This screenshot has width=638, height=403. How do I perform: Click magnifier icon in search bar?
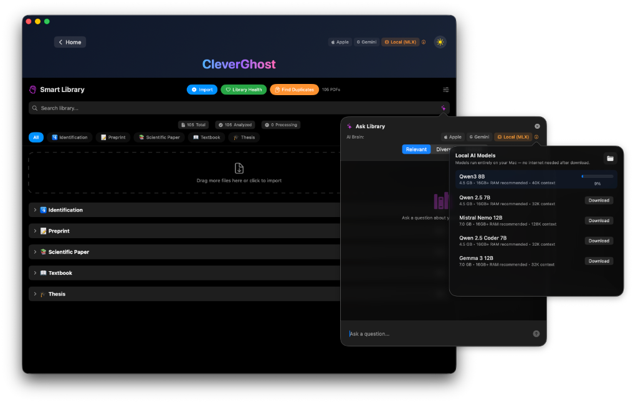point(35,108)
